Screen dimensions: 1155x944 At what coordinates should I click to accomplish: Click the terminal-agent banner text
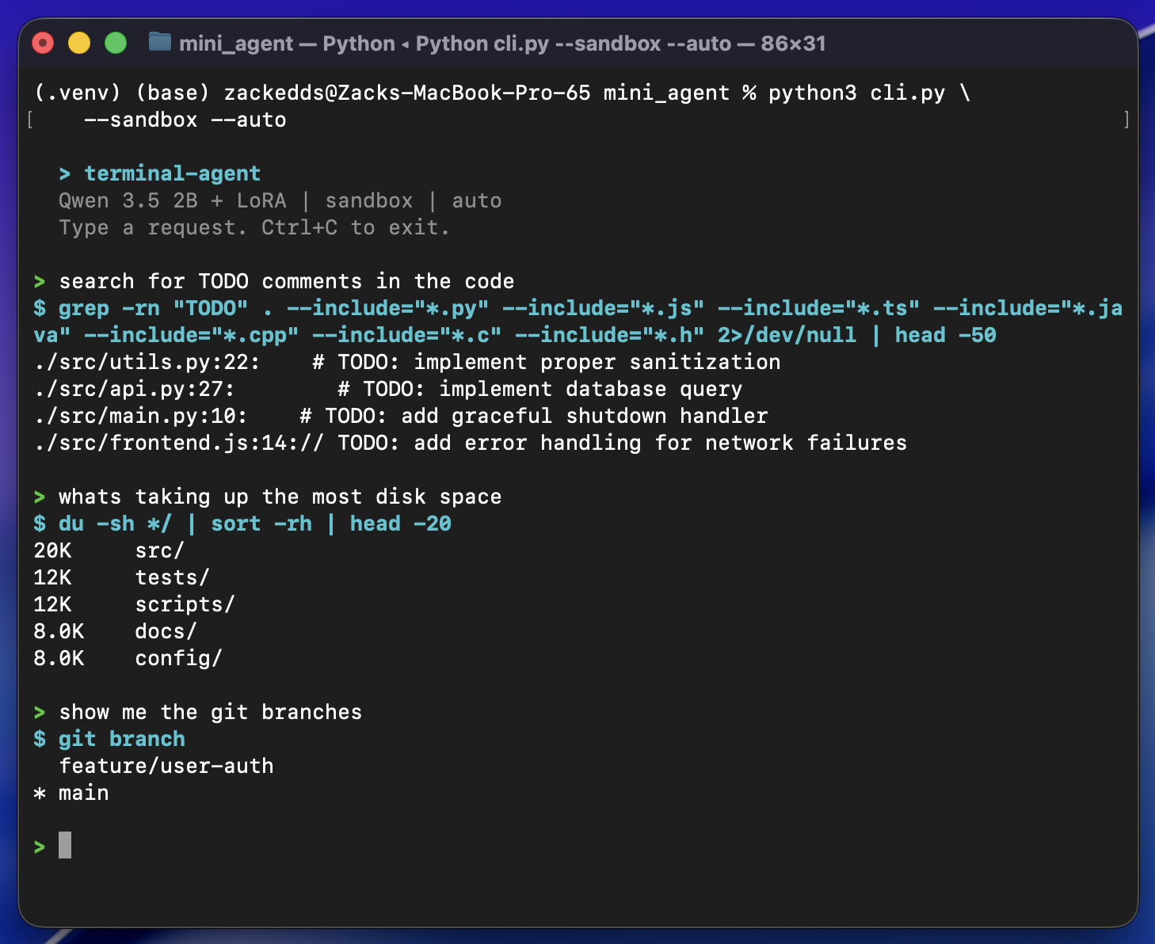click(x=172, y=173)
